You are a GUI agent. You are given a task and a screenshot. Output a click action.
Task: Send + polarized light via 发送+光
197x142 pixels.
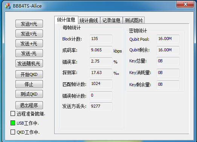(x=29, y=43)
